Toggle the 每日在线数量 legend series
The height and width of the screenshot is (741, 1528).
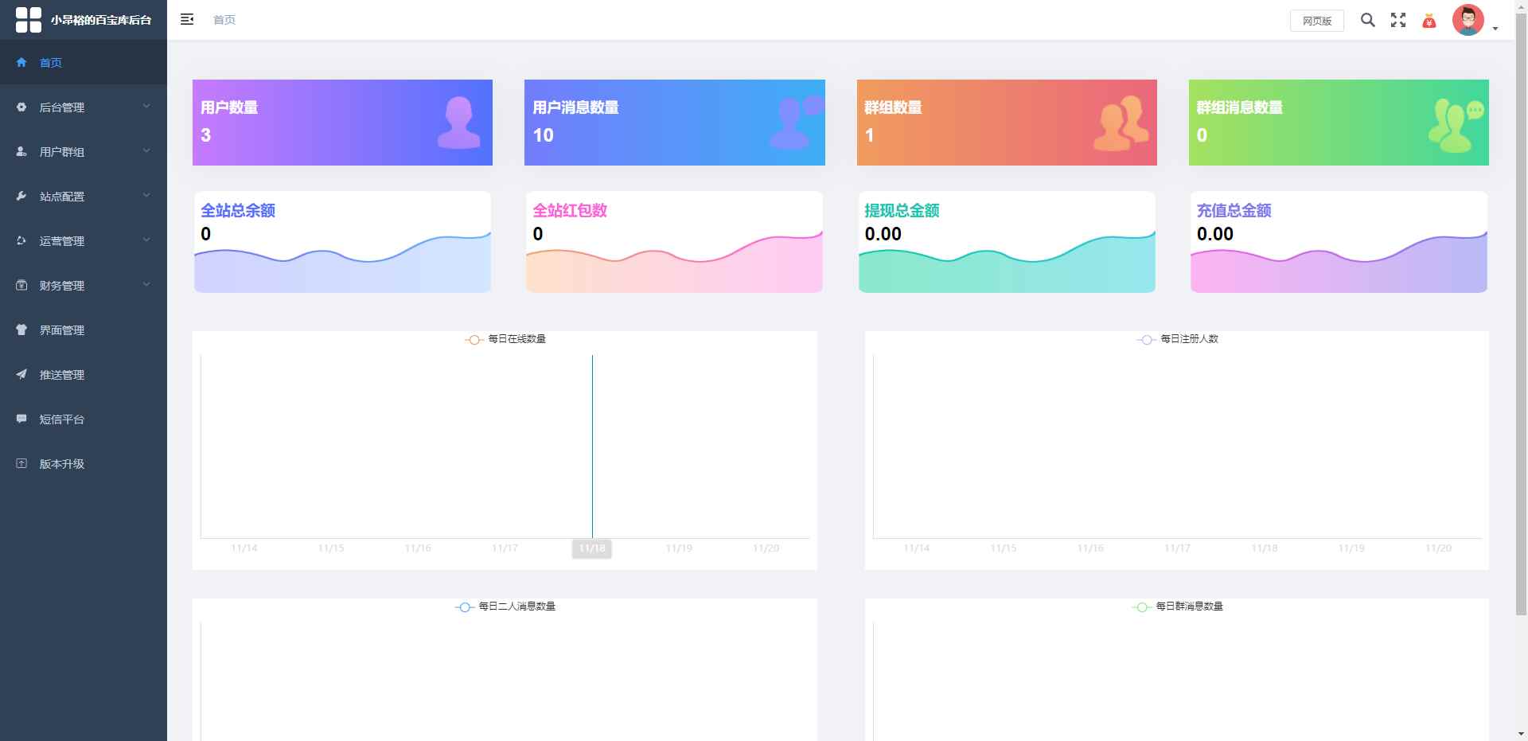pyautogui.click(x=505, y=339)
